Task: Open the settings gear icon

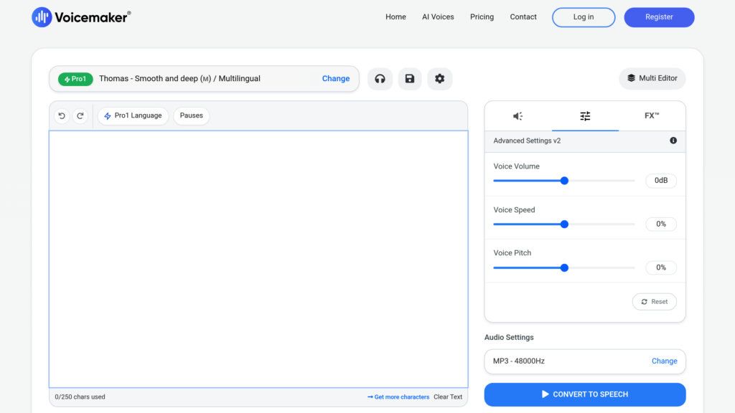Action: [440, 79]
